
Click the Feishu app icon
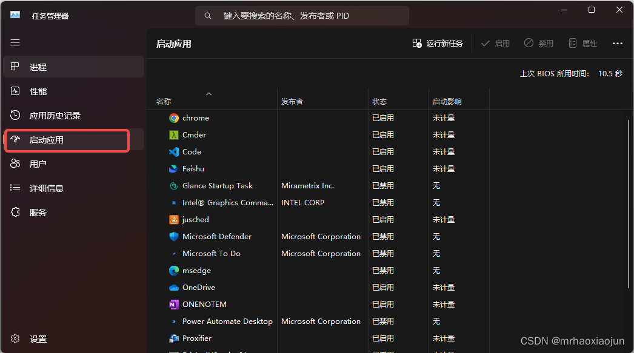[174, 169]
